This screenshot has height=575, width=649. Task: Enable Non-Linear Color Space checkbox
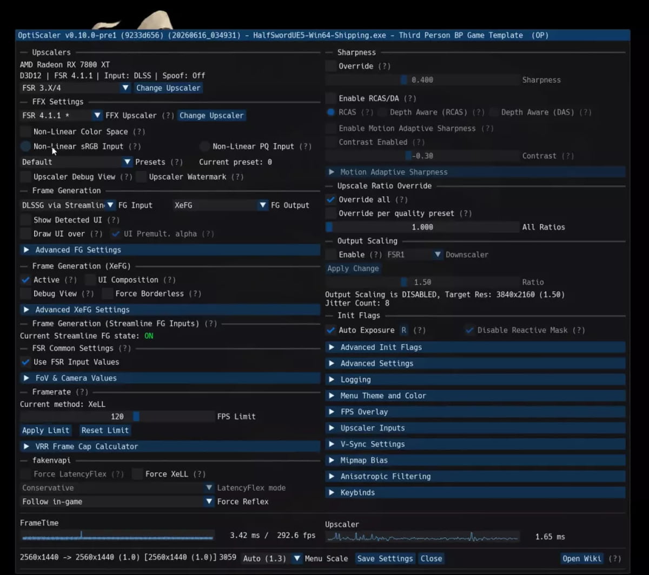(25, 131)
